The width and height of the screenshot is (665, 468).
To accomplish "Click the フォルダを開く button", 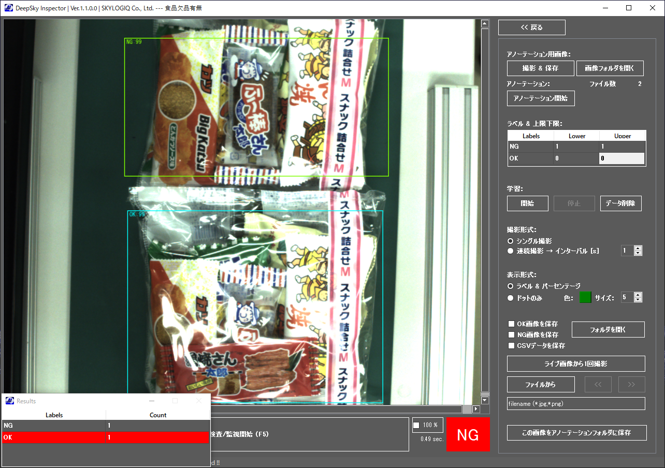I will pyautogui.click(x=608, y=329).
